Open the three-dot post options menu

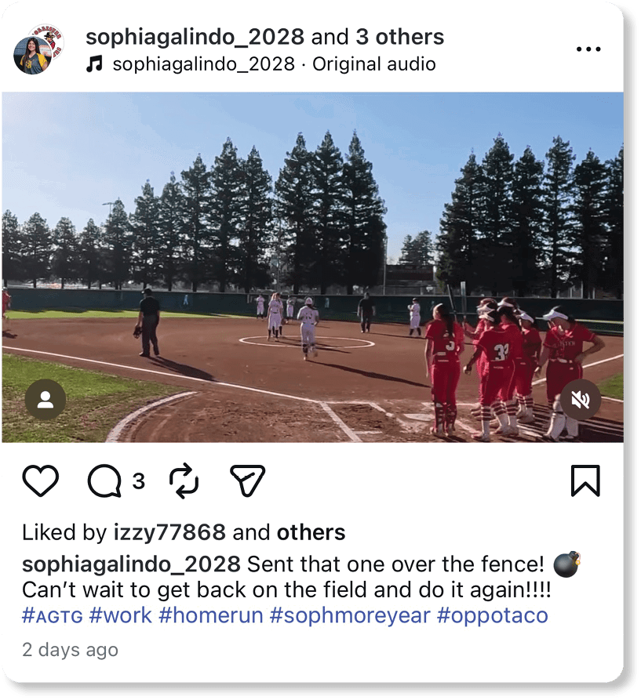pos(588,49)
